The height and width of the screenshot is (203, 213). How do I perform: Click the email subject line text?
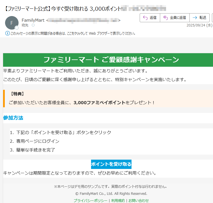(x=62, y=8)
